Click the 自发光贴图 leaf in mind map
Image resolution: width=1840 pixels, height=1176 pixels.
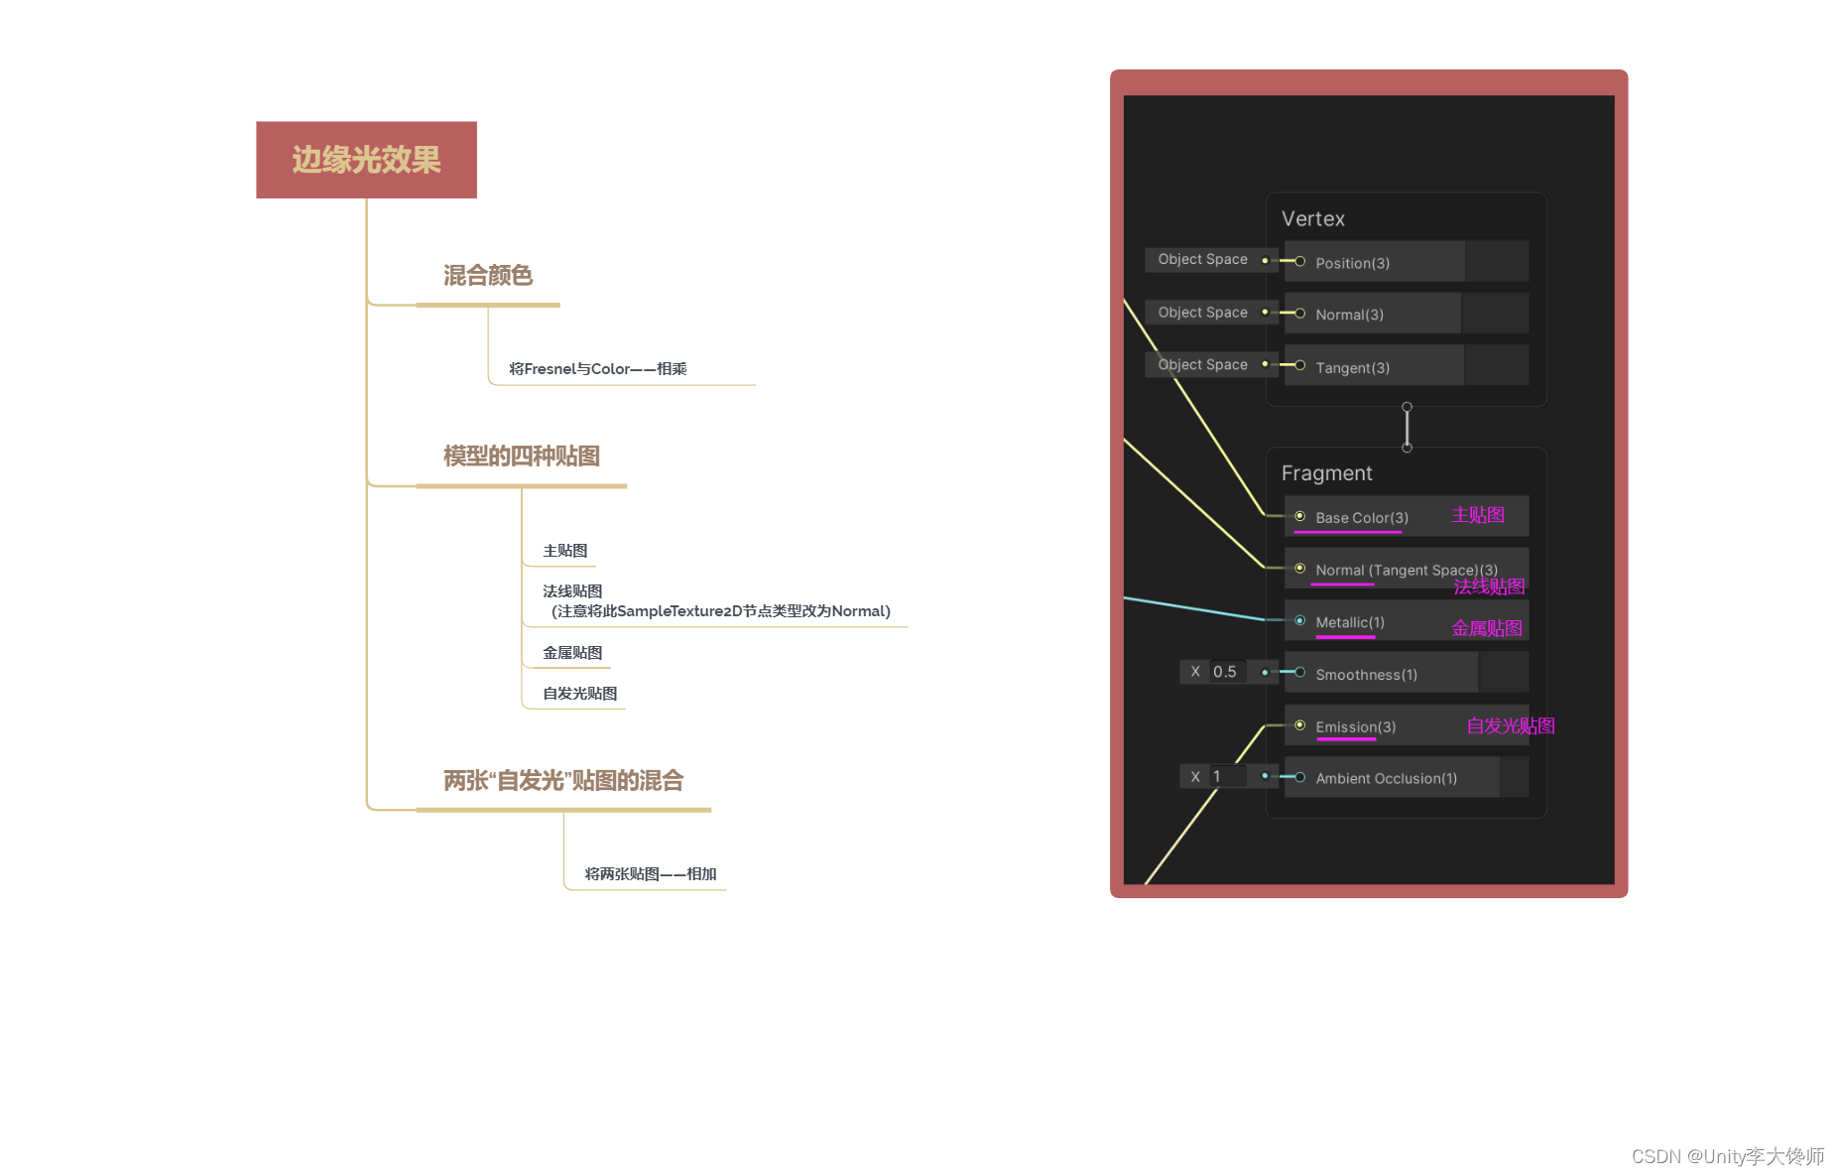[580, 694]
